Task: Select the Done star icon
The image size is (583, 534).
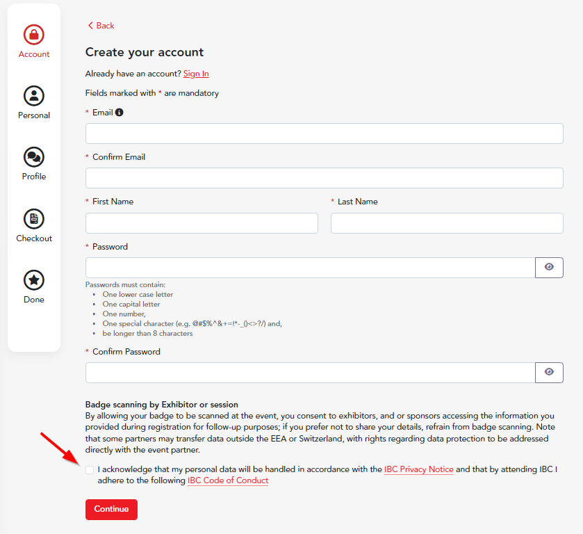Action: click(34, 280)
